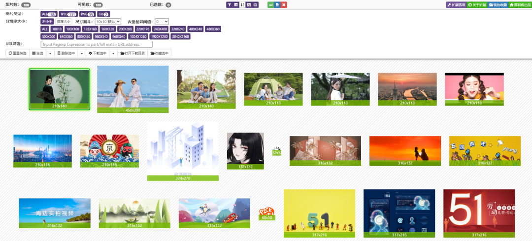Screen dimensions: 532x241
Task: Select the 海边实拍视频 thumbnail
Action: [x=55, y=213]
